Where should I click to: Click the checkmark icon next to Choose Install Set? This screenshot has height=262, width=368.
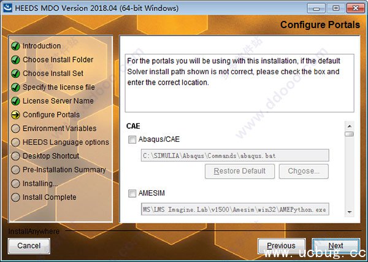(15, 74)
